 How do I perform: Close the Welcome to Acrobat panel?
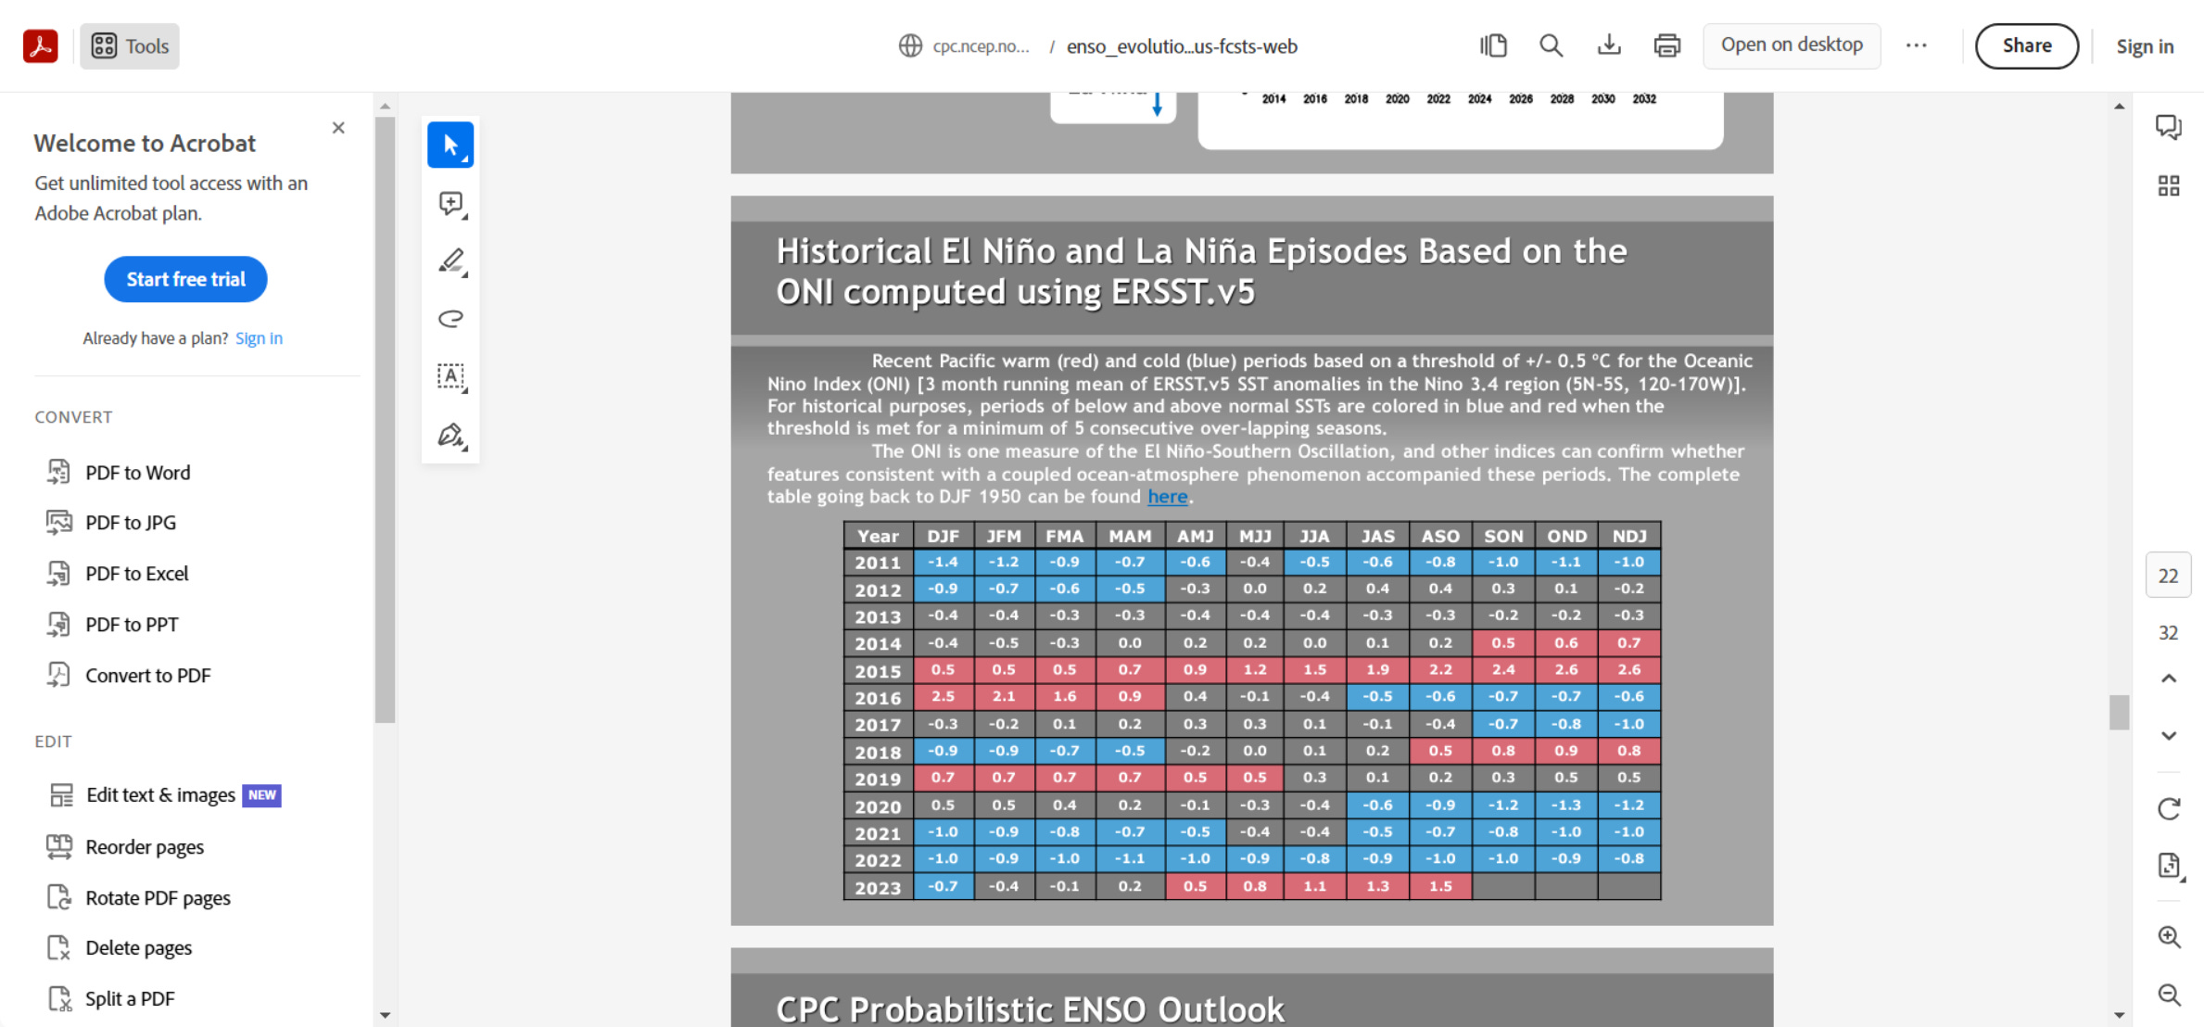pos(338,128)
